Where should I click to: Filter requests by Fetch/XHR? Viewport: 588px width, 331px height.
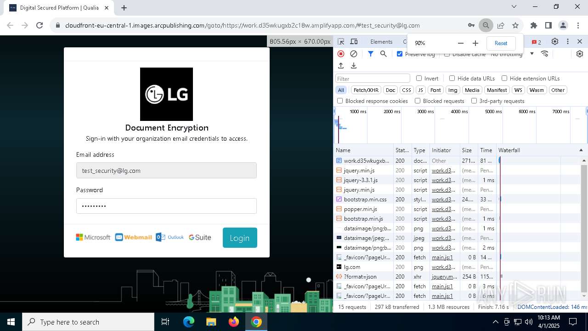coord(366,90)
